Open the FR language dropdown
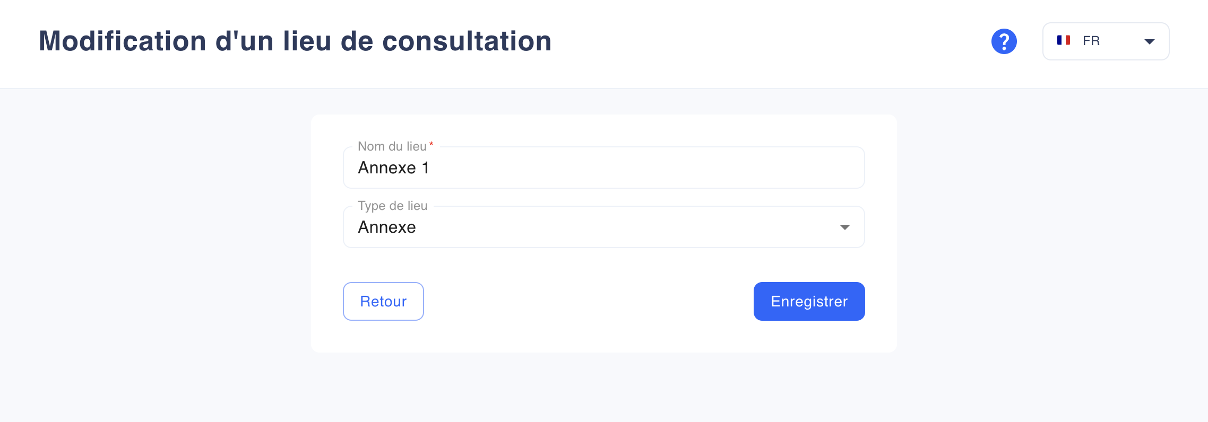This screenshot has height=422, width=1208. pos(1106,41)
